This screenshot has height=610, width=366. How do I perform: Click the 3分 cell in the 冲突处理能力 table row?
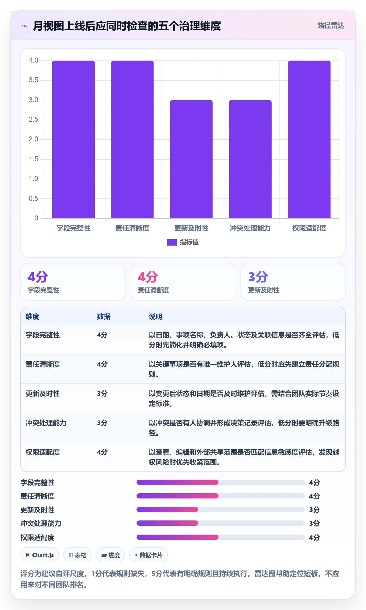[x=102, y=423]
